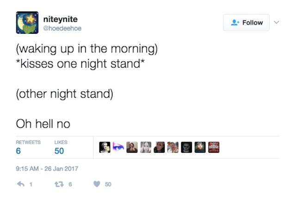This screenshot has height=200, width=296.
Task: Open the niteynite display name link
Action: 60,19
